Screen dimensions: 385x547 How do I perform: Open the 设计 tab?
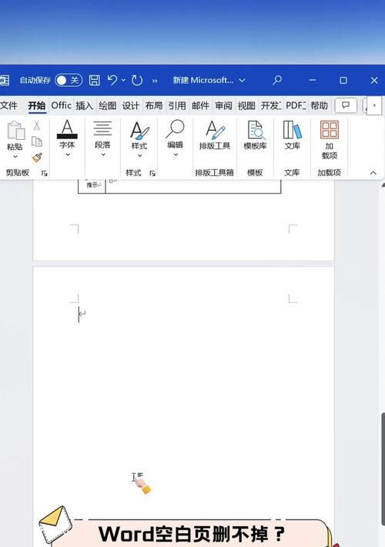(x=131, y=105)
